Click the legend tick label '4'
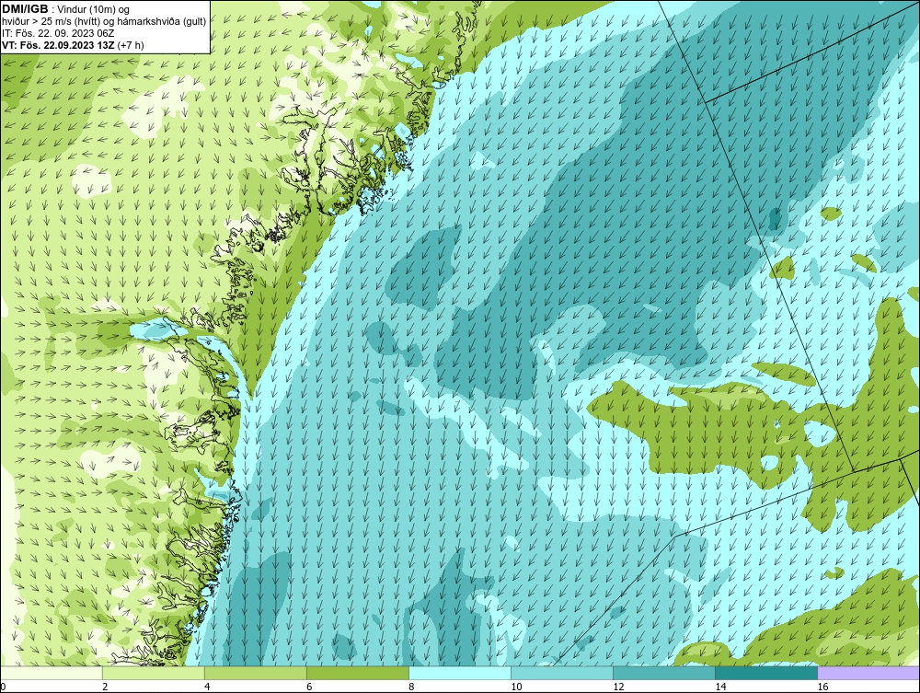This screenshot has height=693, width=920. [206, 687]
